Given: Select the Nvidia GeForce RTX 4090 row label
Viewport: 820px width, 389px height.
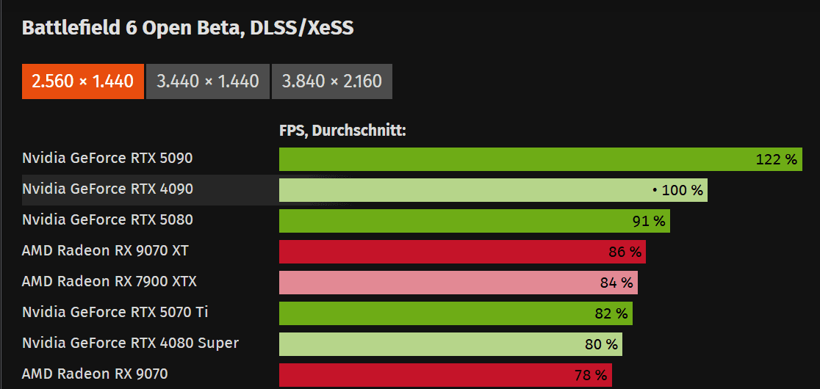Looking at the screenshot, I should [107, 189].
